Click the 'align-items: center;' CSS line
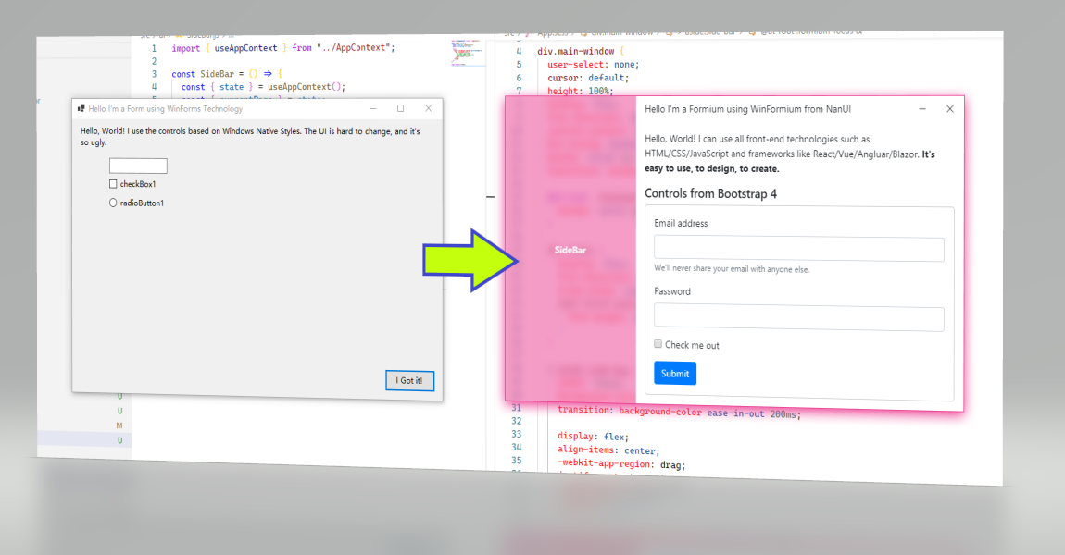The height and width of the screenshot is (555, 1065). [x=608, y=450]
